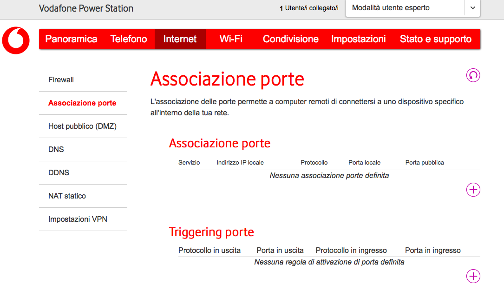Select NAT statico in the sidebar

pyautogui.click(x=67, y=196)
